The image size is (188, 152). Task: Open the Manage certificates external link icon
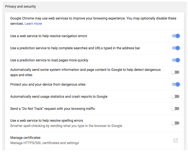pos(176,140)
